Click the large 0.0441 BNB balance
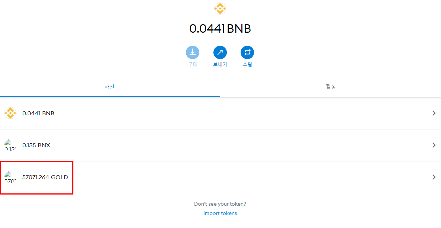The width and height of the screenshot is (441, 228). 220,28
